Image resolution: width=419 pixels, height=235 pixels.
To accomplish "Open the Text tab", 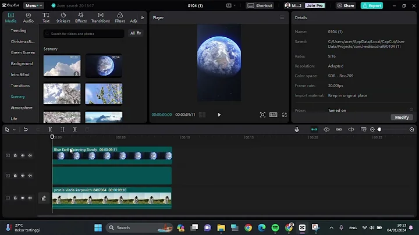I will (46, 17).
